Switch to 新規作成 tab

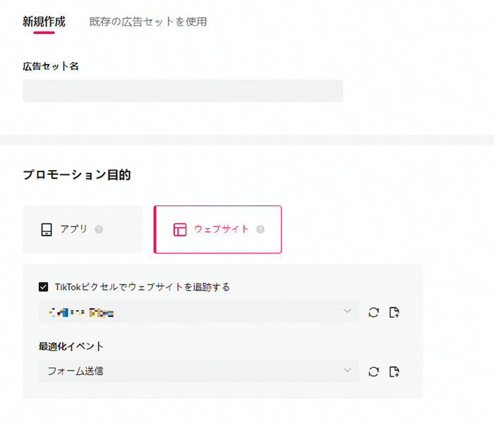[x=44, y=22]
